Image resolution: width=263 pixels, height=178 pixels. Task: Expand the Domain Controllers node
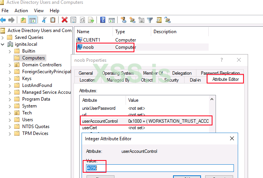point(10,65)
